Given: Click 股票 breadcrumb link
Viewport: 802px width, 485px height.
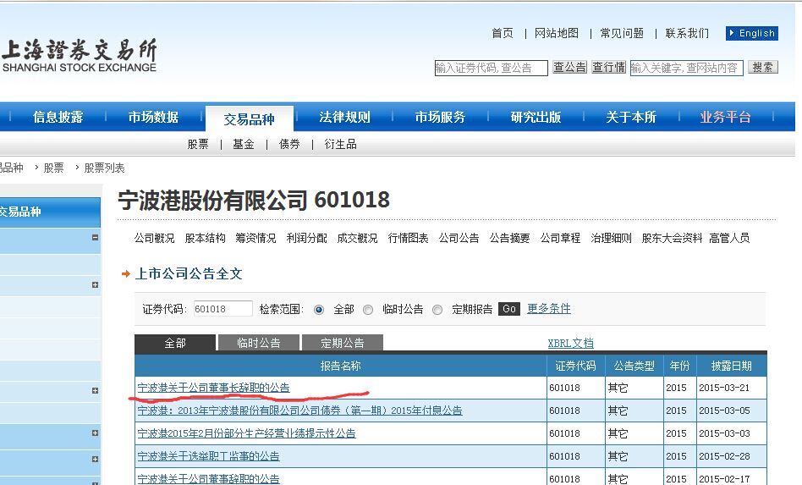Looking at the screenshot, I should coord(53,168).
